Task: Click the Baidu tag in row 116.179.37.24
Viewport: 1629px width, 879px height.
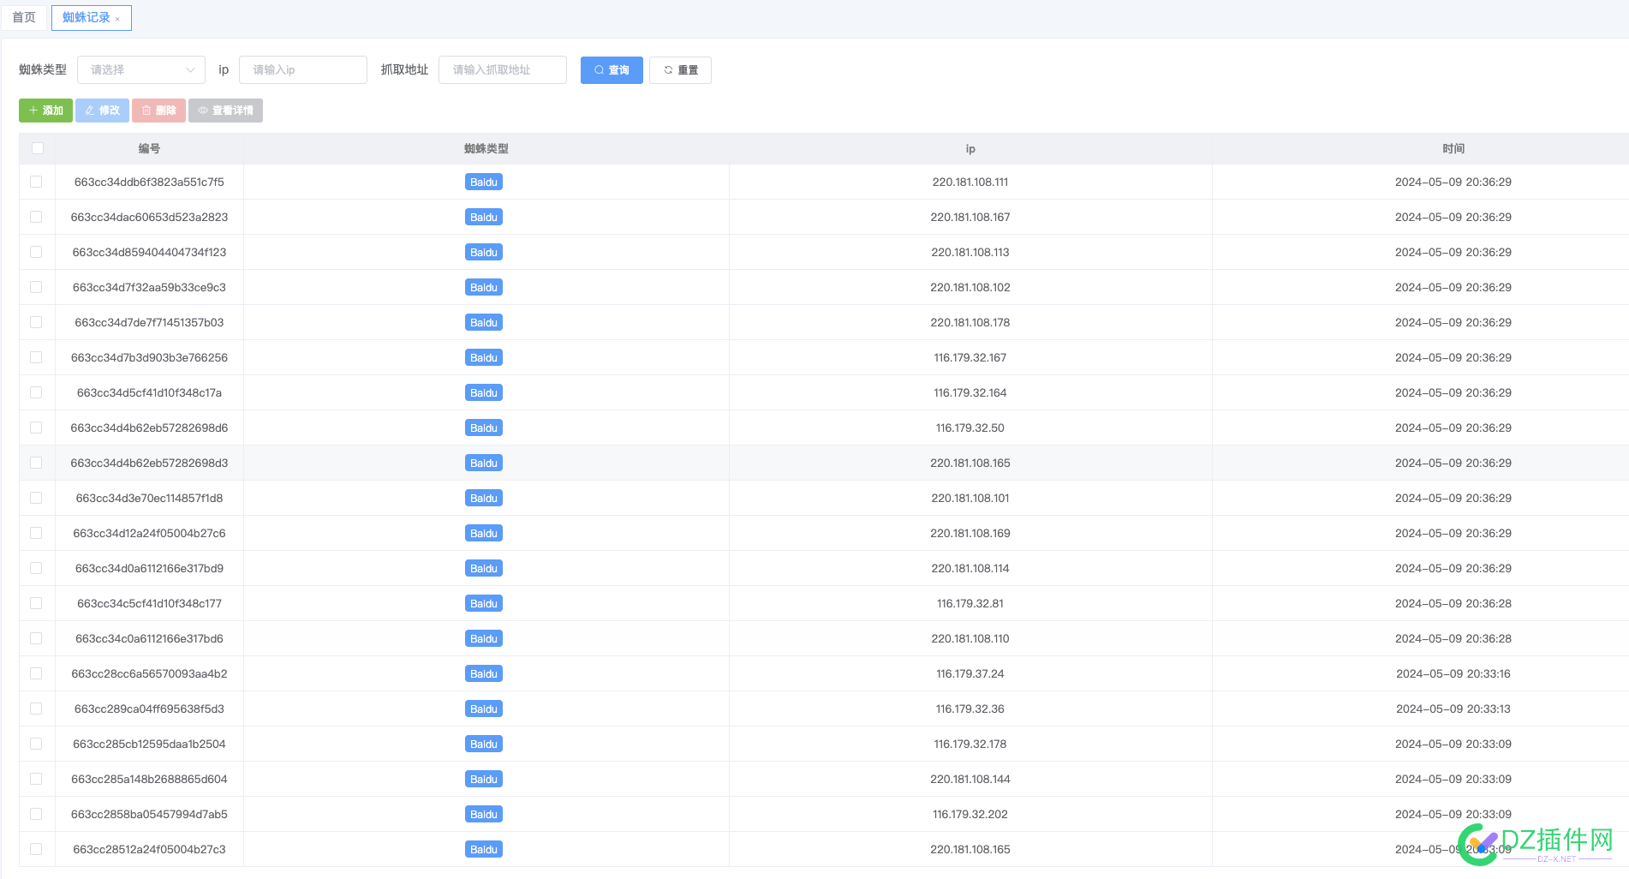Action: (x=484, y=673)
